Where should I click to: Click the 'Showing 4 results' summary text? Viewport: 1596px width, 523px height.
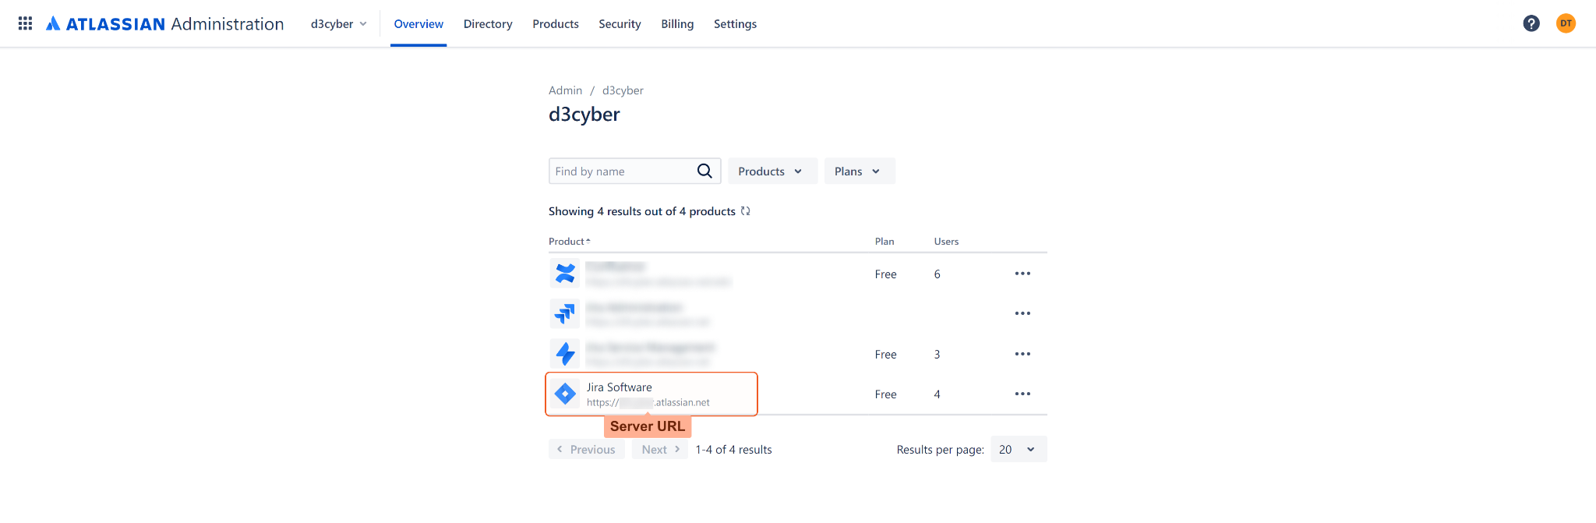click(642, 211)
